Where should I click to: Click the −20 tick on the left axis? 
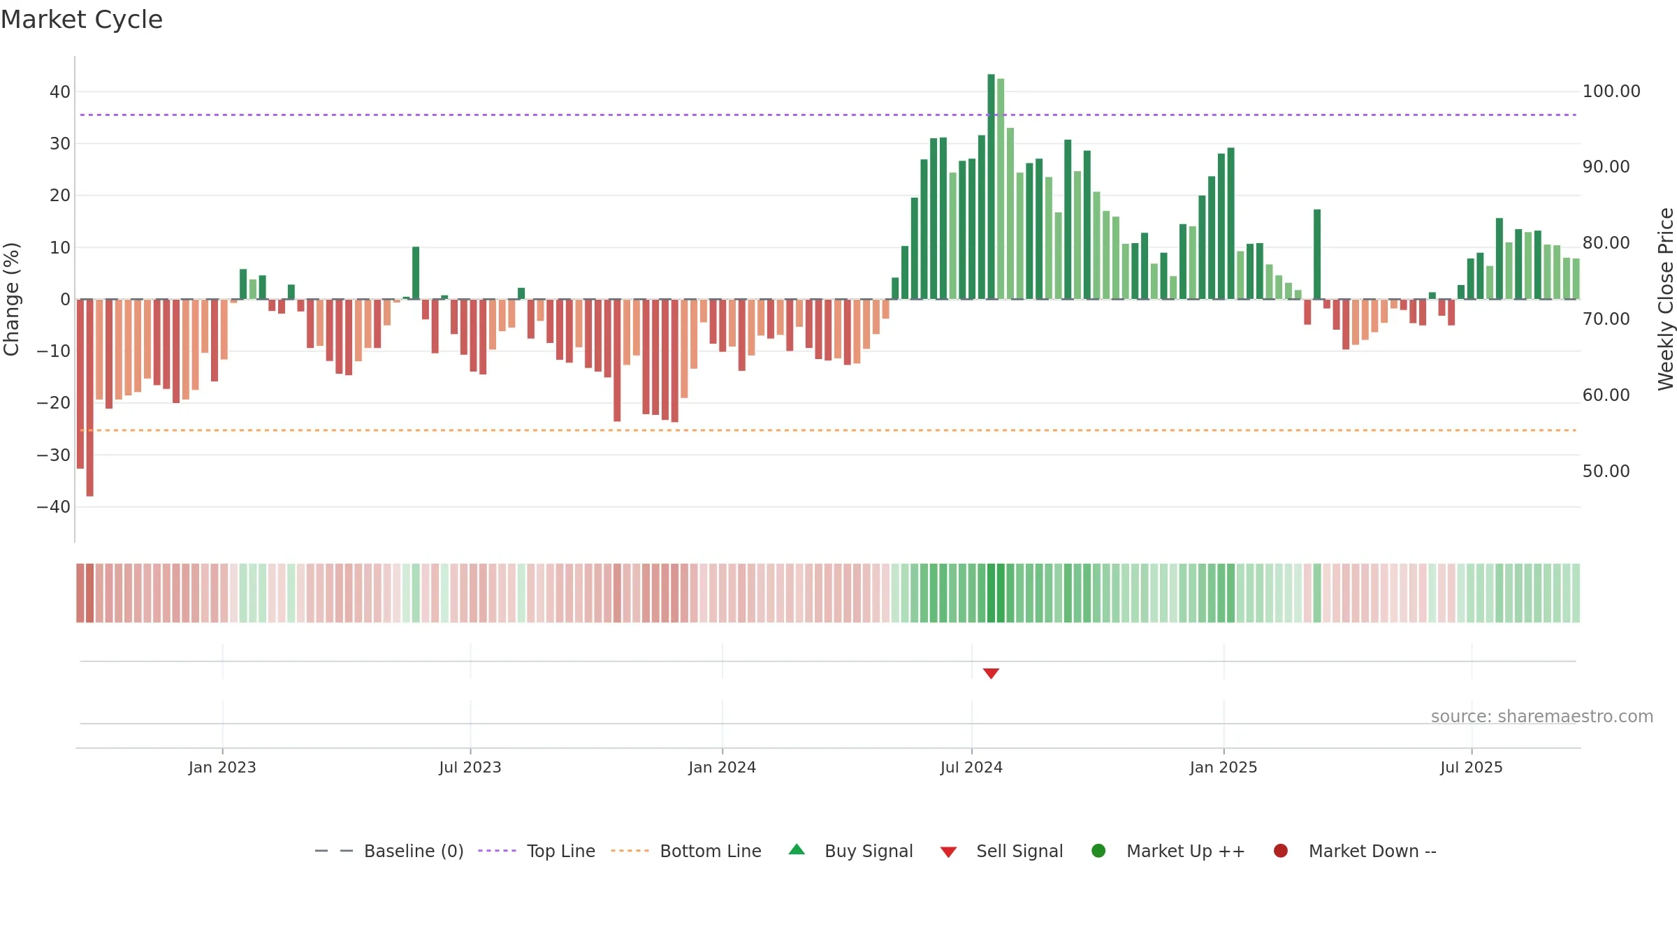tap(54, 403)
